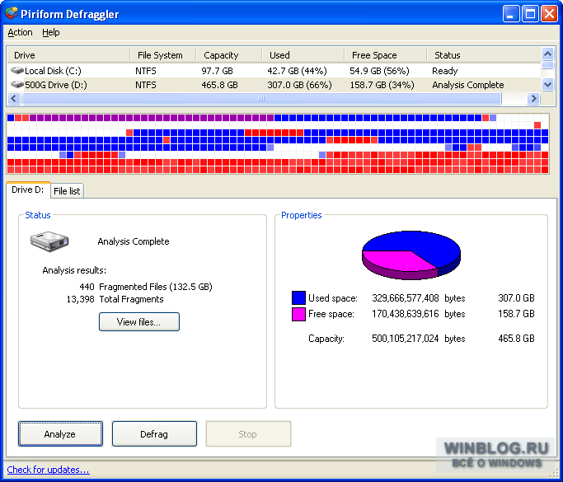Click the 54.9 GB (56%) free space cell
The image size is (563, 482).
tap(379, 71)
